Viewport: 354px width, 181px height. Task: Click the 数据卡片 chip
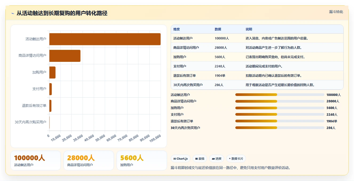pyautogui.click(x=236, y=159)
